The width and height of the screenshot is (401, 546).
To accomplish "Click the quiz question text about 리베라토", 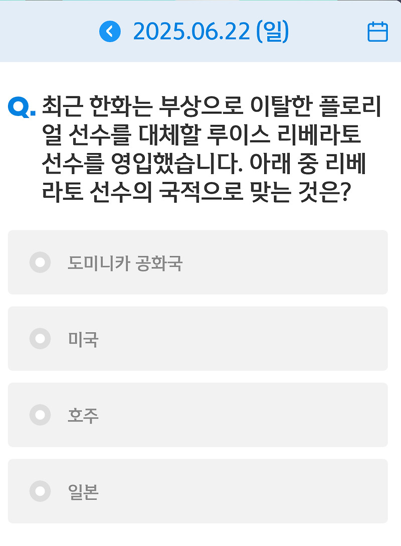I will [x=212, y=149].
